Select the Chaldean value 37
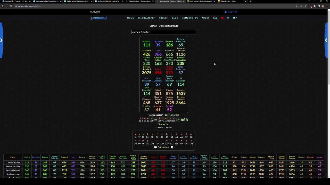 [147, 110]
